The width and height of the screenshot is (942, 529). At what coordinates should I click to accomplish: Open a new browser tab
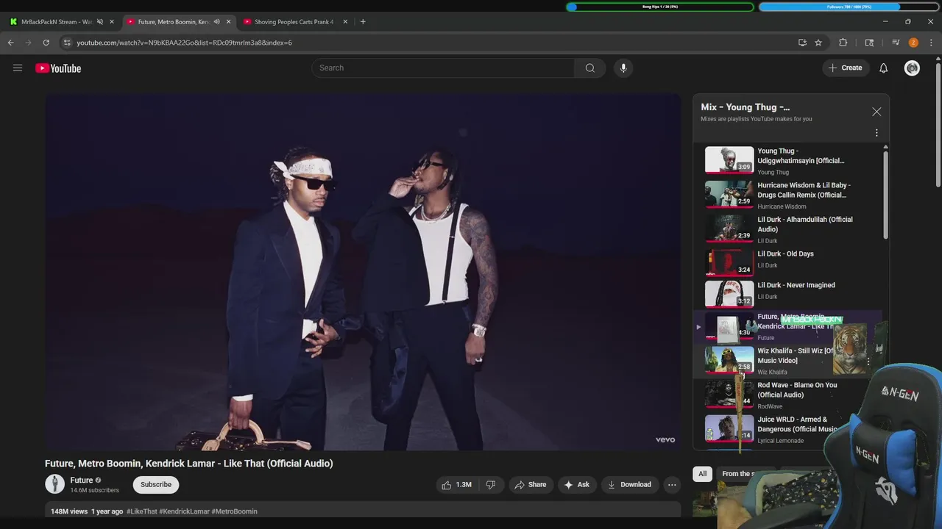(363, 21)
